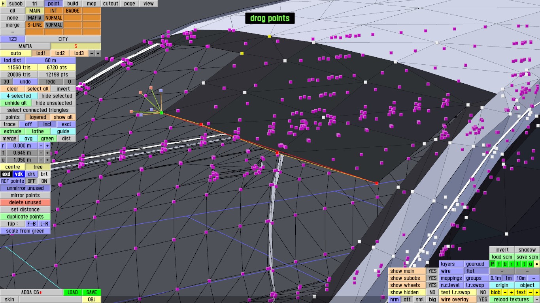Toggle the show hidden NO setting
540x303 pixels.
coord(432,292)
